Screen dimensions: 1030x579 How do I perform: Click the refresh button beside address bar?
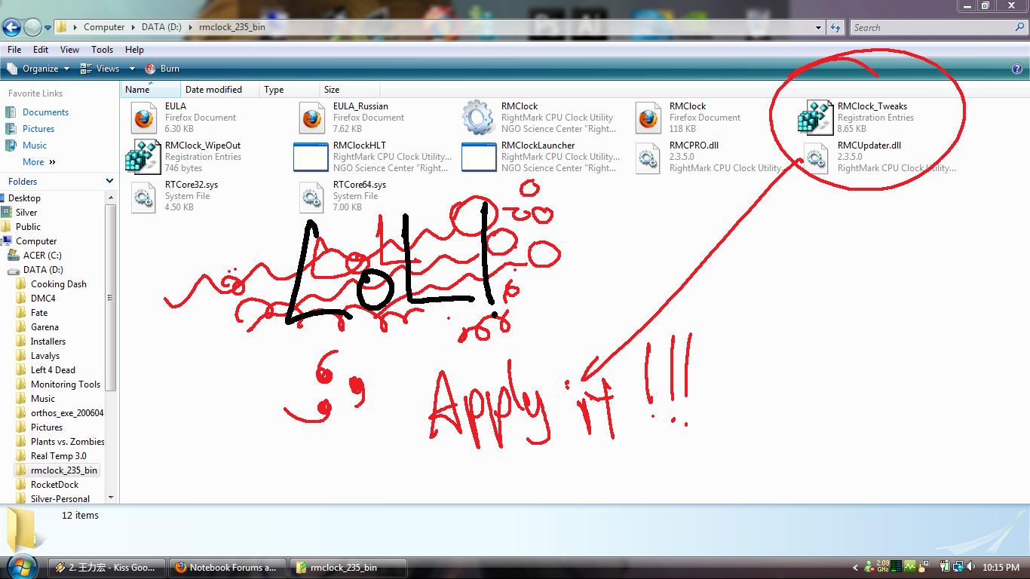pos(835,28)
